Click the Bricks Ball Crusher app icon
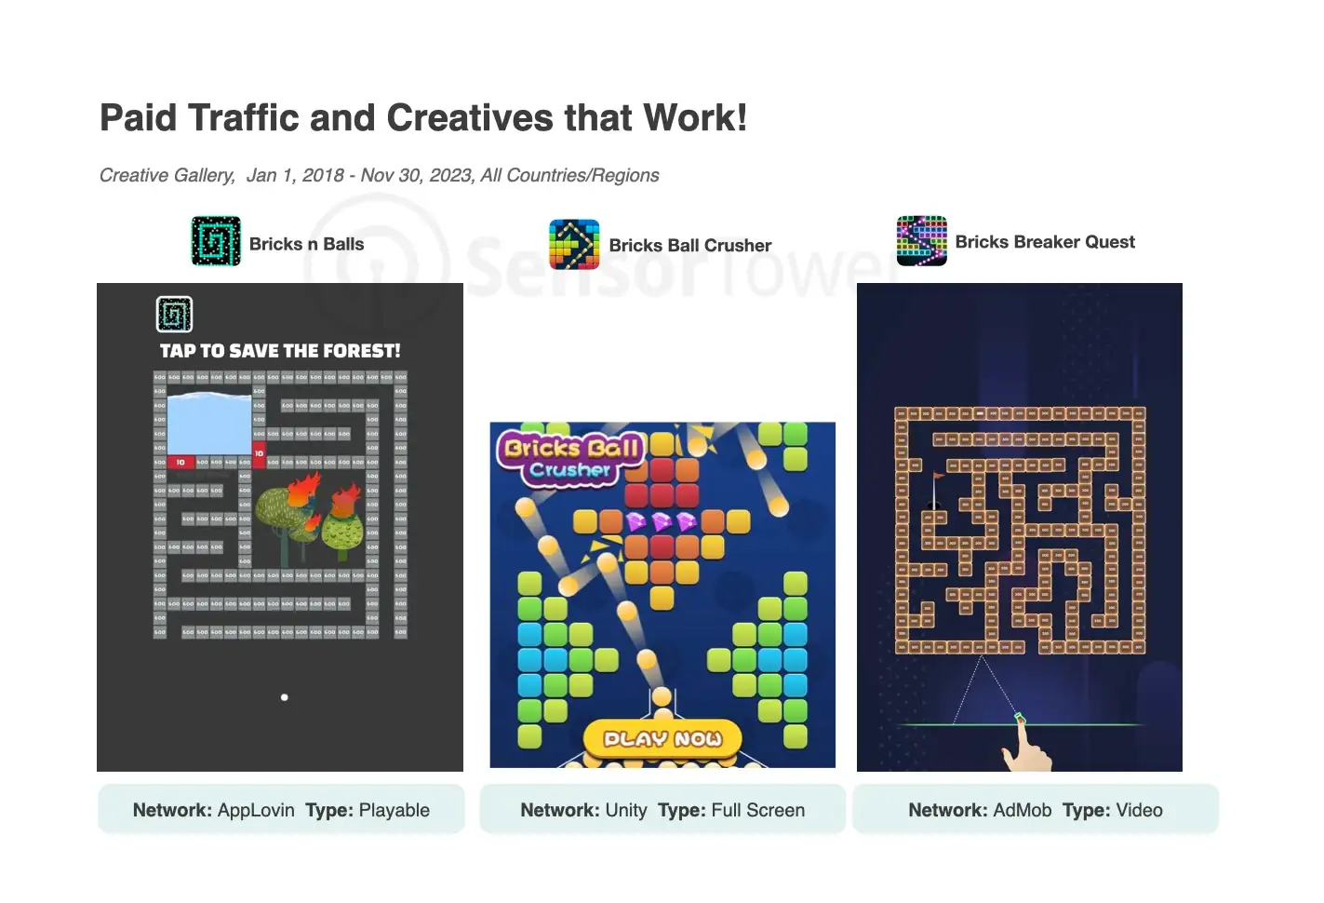1324x903 pixels. point(574,244)
